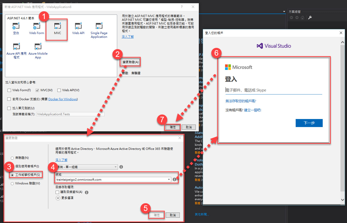Enable 啟用 Docker 支援(E) checkbox

coord(9,99)
